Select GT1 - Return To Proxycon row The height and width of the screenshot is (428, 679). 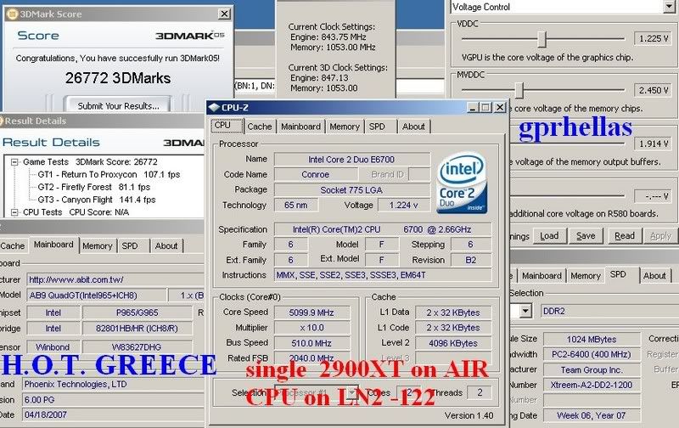[x=109, y=175]
